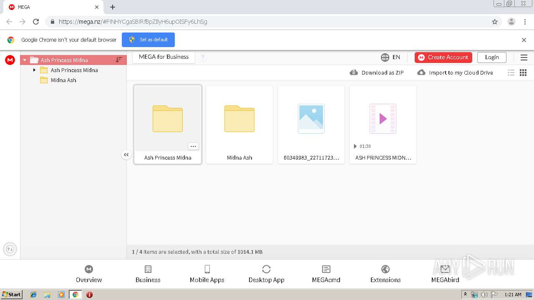Open the hamburger menu
The height and width of the screenshot is (300, 534).
click(x=524, y=57)
